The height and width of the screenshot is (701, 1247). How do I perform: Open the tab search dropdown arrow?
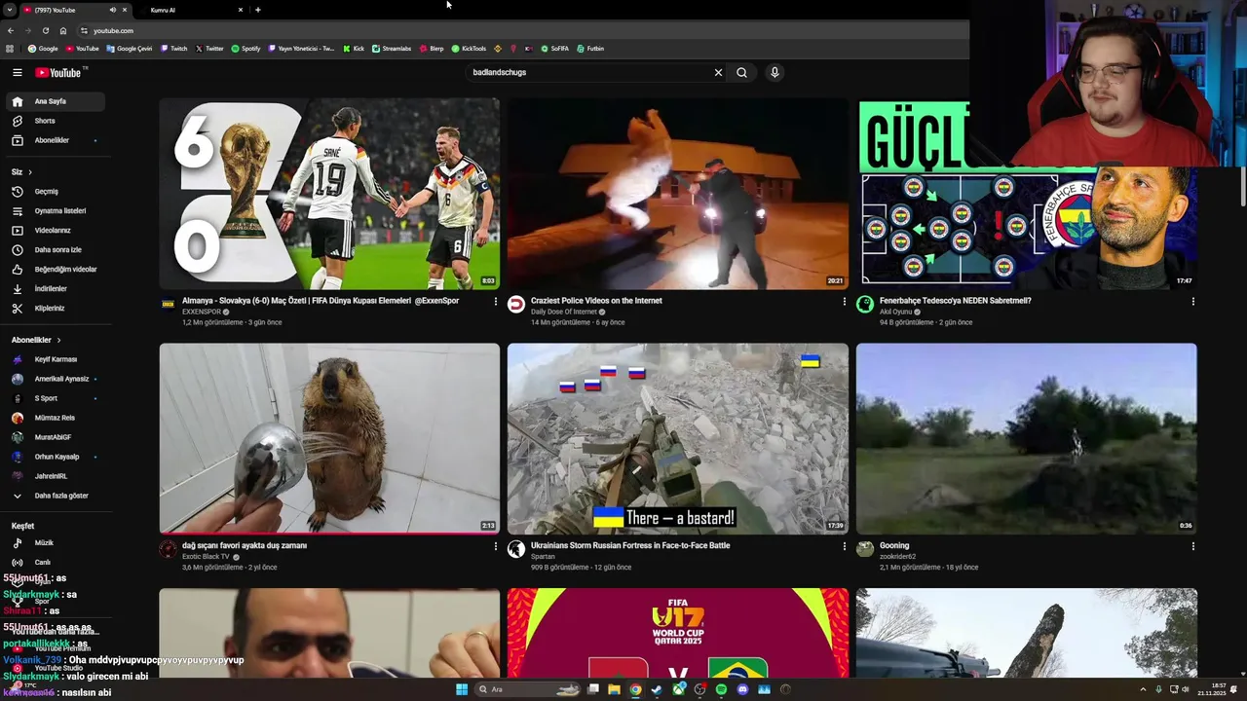click(x=10, y=10)
